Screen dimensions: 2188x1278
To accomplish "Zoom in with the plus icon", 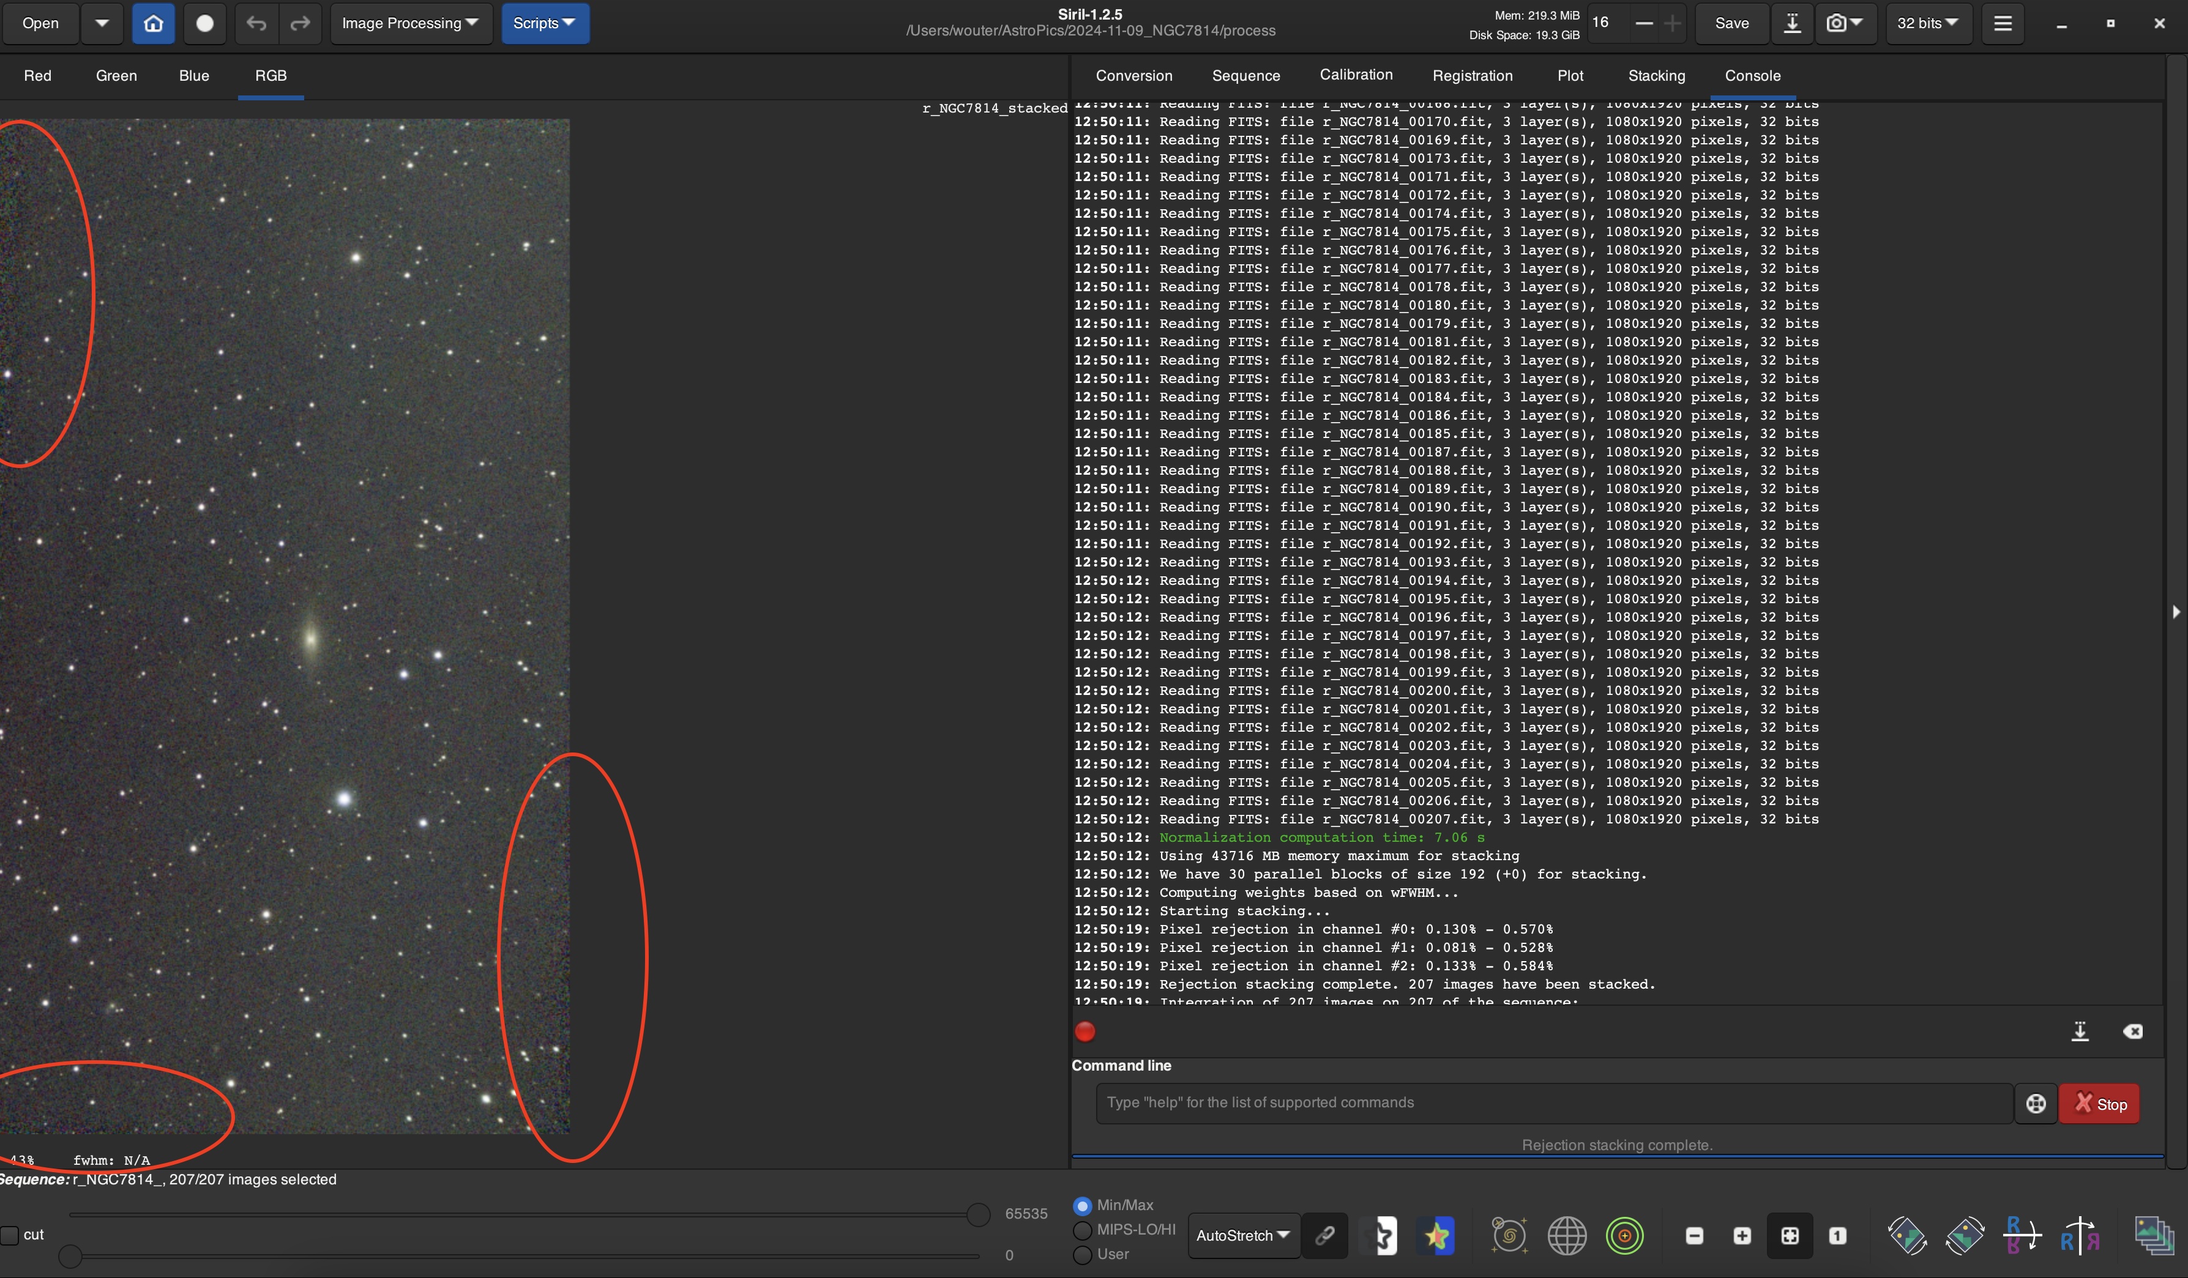I will point(1742,1236).
